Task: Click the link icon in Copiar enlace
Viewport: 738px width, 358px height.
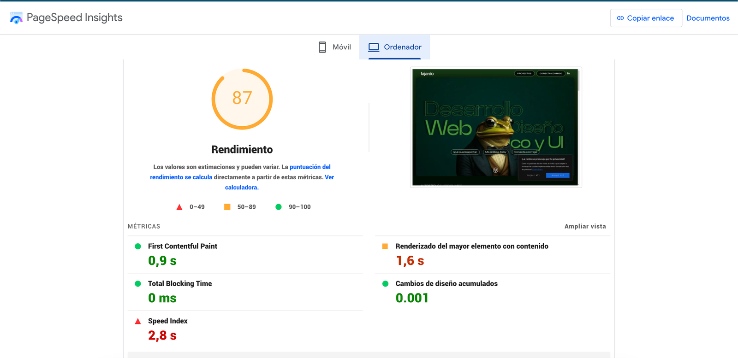Action: (x=620, y=18)
